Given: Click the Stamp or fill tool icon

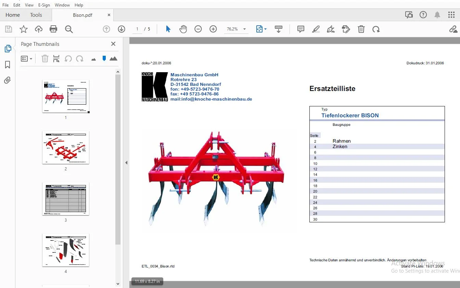Looking at the screenshot, I should [x=346, y=29].
